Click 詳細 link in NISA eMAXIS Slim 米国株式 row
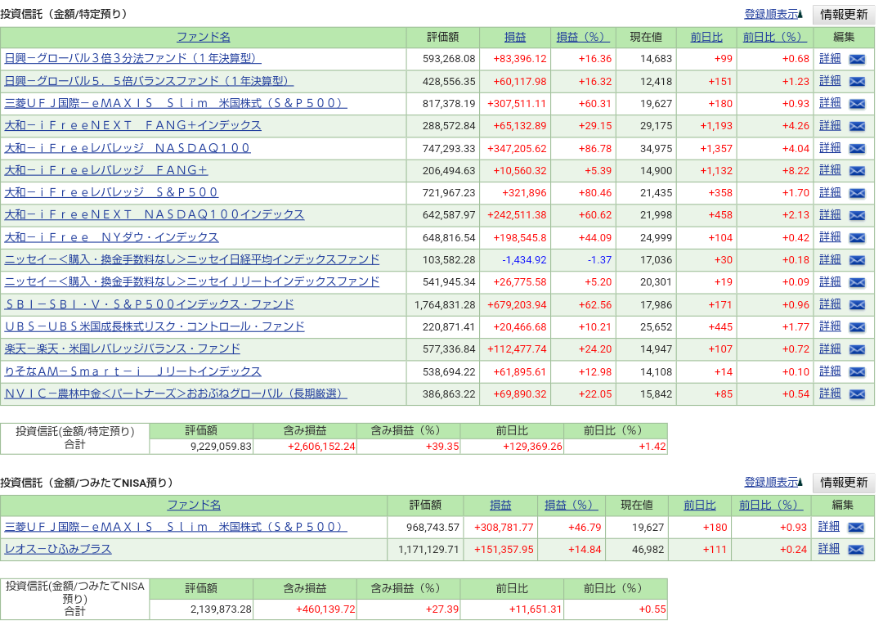883x625 pixels. tap(828, 526)
